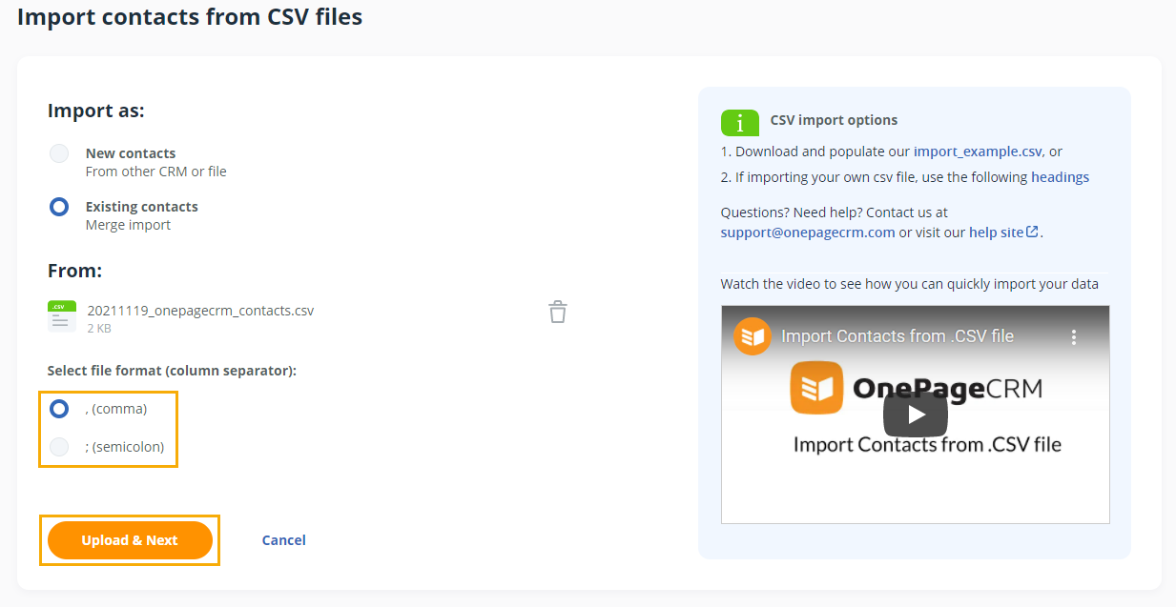
Task: Open the video's three-dot options menu
Action: point(1073,337)
